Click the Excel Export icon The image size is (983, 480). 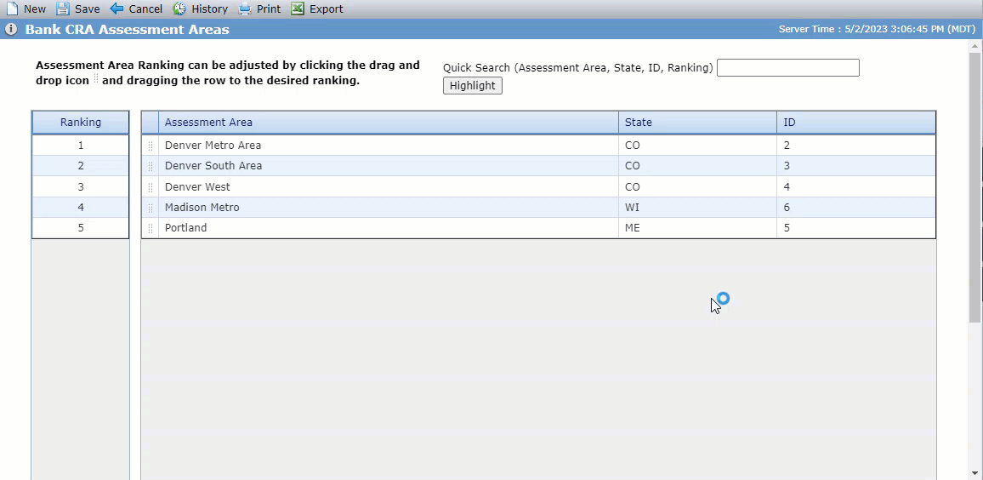pyautogui.click(x=298, y=9)
